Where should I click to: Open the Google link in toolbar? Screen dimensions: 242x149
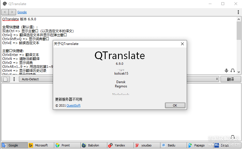22,12
